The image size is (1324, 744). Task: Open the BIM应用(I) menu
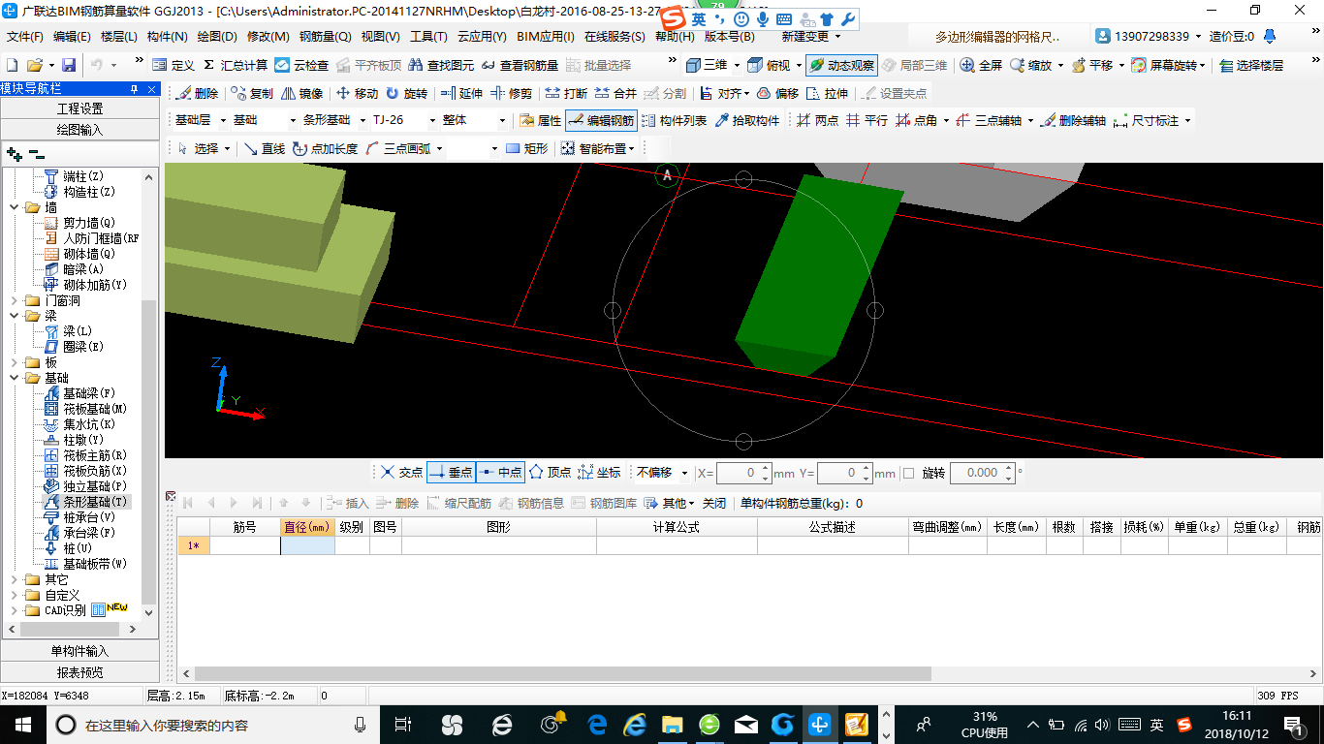[x=546, y=37]
